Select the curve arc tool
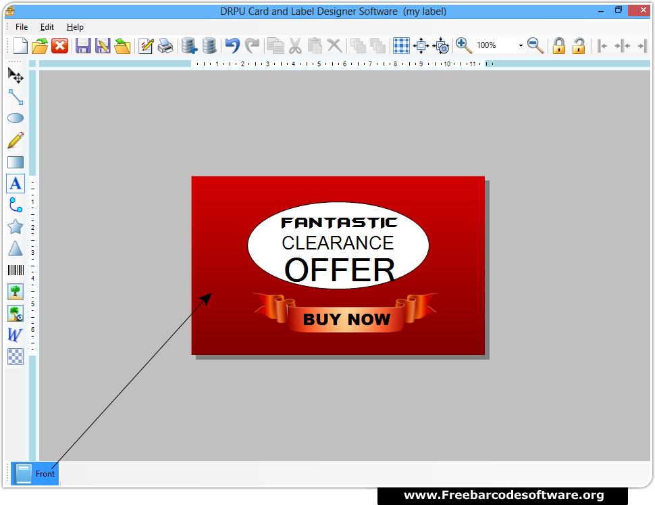655x505 pixels. [x=16, y=206]
